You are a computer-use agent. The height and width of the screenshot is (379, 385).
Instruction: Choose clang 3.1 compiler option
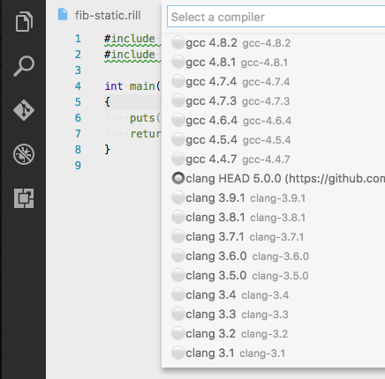pyautogui.click(x=273, y=353)
